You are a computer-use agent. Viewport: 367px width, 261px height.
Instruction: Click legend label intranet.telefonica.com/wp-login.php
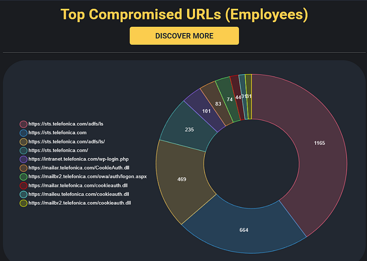[x=79, y=159]
